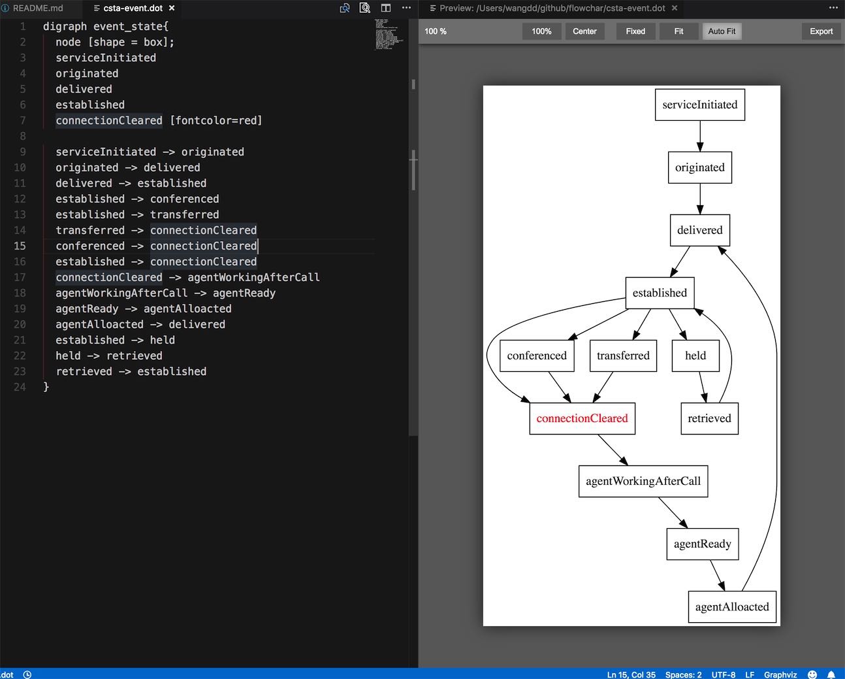Click the second preview magnifier icon
The image size is (845, 679).
coord(365,8)
